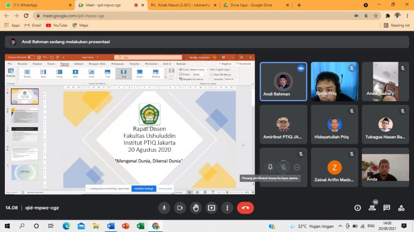Select the Angin transition in PowerPoint

tap(139, 73)
